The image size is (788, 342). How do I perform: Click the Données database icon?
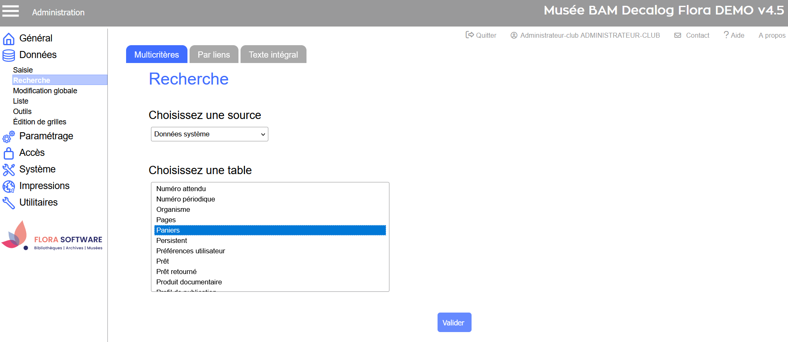point(9,55)
